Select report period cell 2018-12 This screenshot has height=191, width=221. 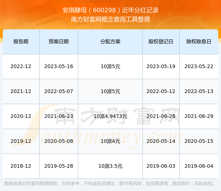[21, 166]
